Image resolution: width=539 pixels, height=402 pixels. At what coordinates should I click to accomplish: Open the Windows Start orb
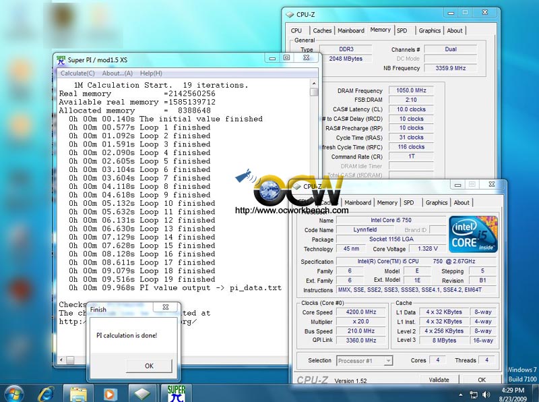tap(14, 394)
